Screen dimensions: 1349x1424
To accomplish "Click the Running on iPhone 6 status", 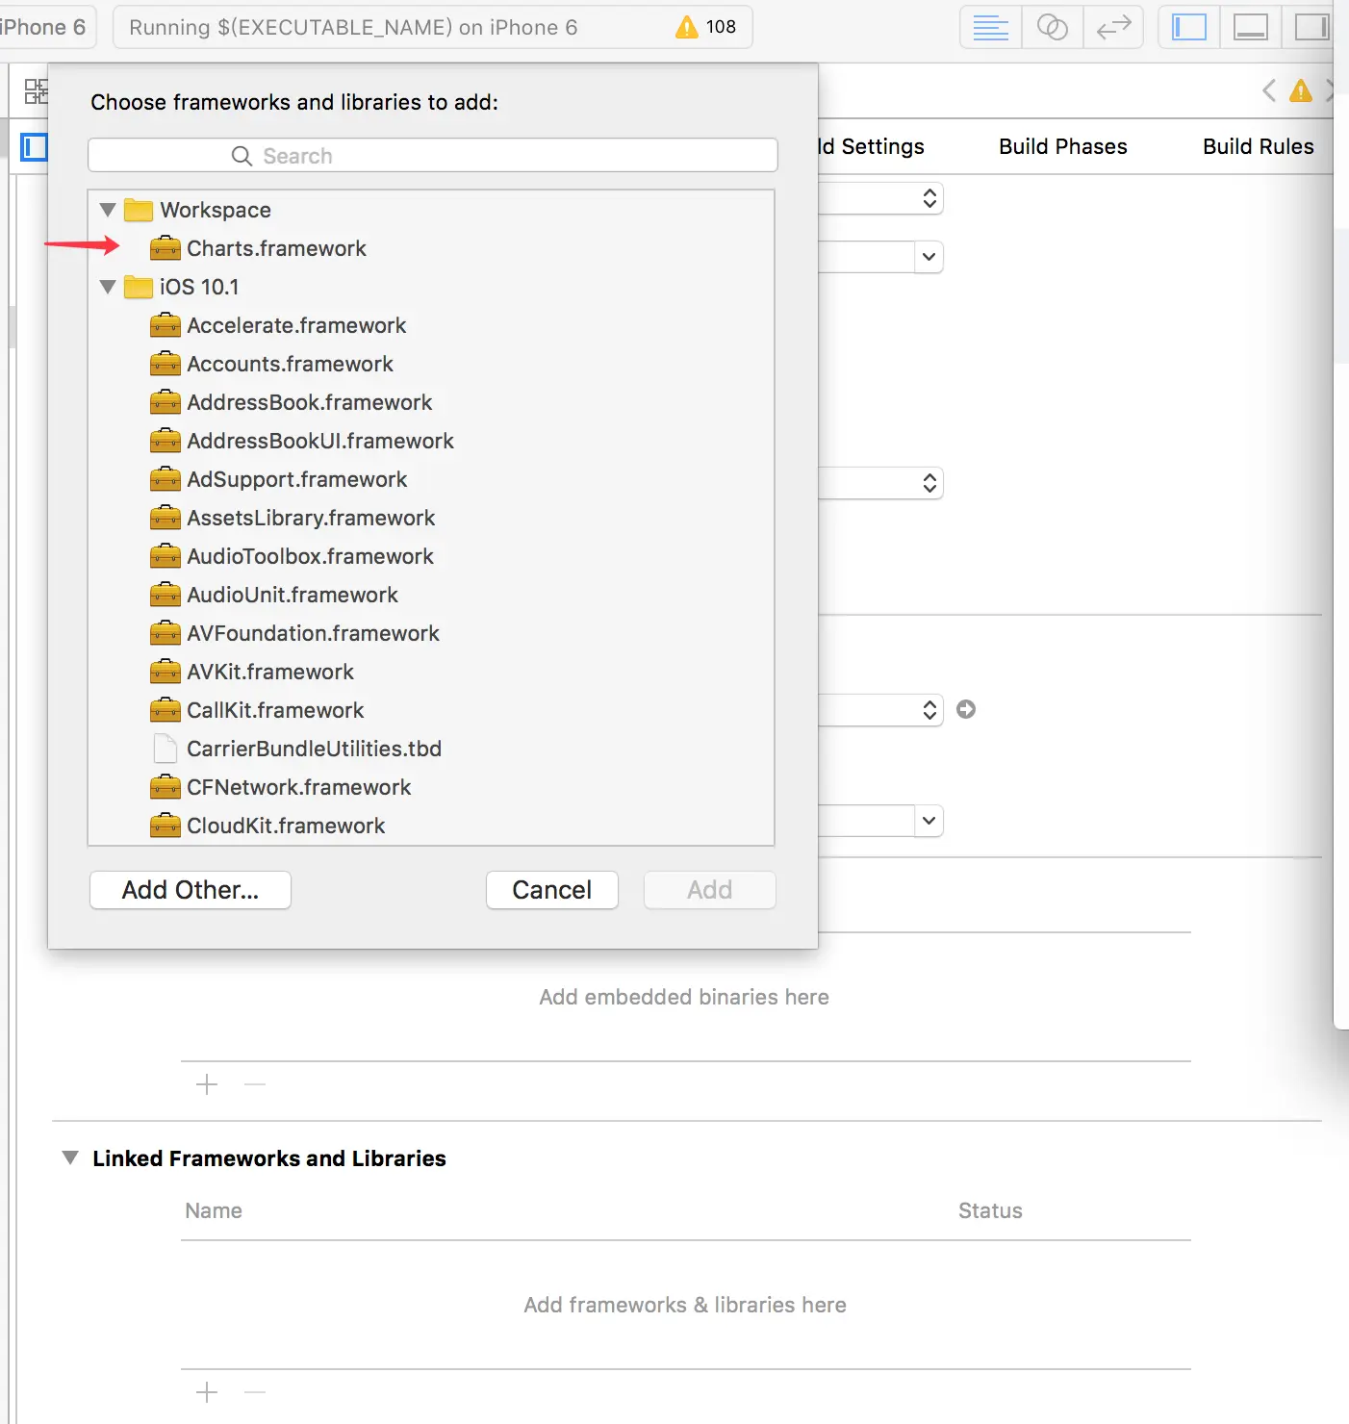I will point(353,27).
